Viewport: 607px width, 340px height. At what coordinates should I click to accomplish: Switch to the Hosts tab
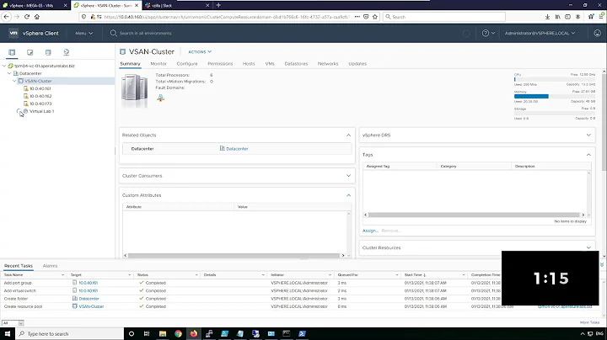point(249,64)
